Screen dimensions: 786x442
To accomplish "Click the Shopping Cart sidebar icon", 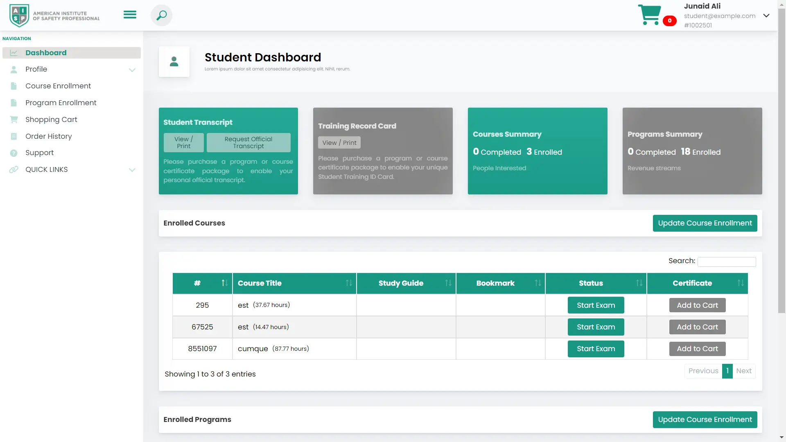I will (14, 120).
